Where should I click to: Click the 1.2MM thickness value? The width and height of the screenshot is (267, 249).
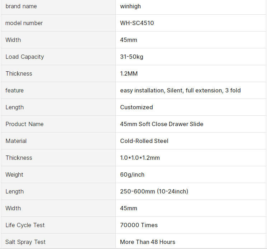point(129,73)
